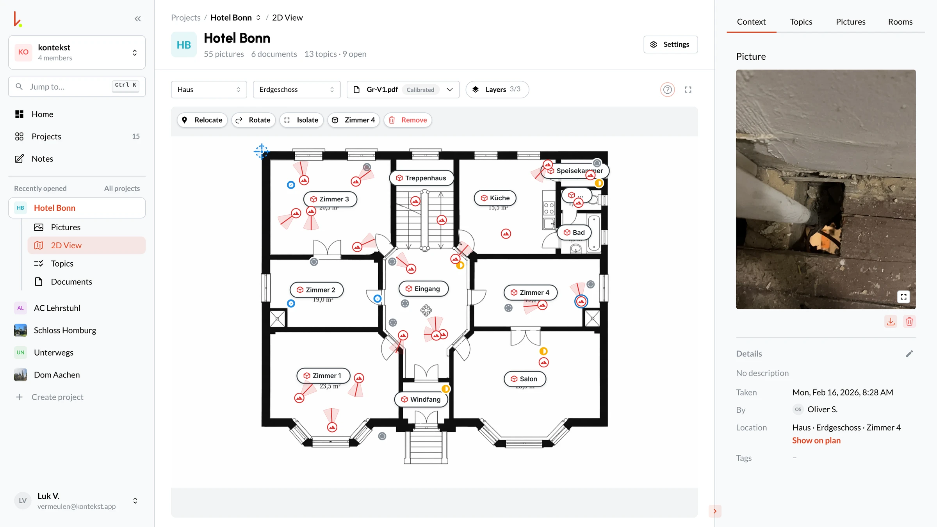This screenshot has height=527, width=937.
Task: Click the kontekst logo
Action: click(x=18, y=19)
